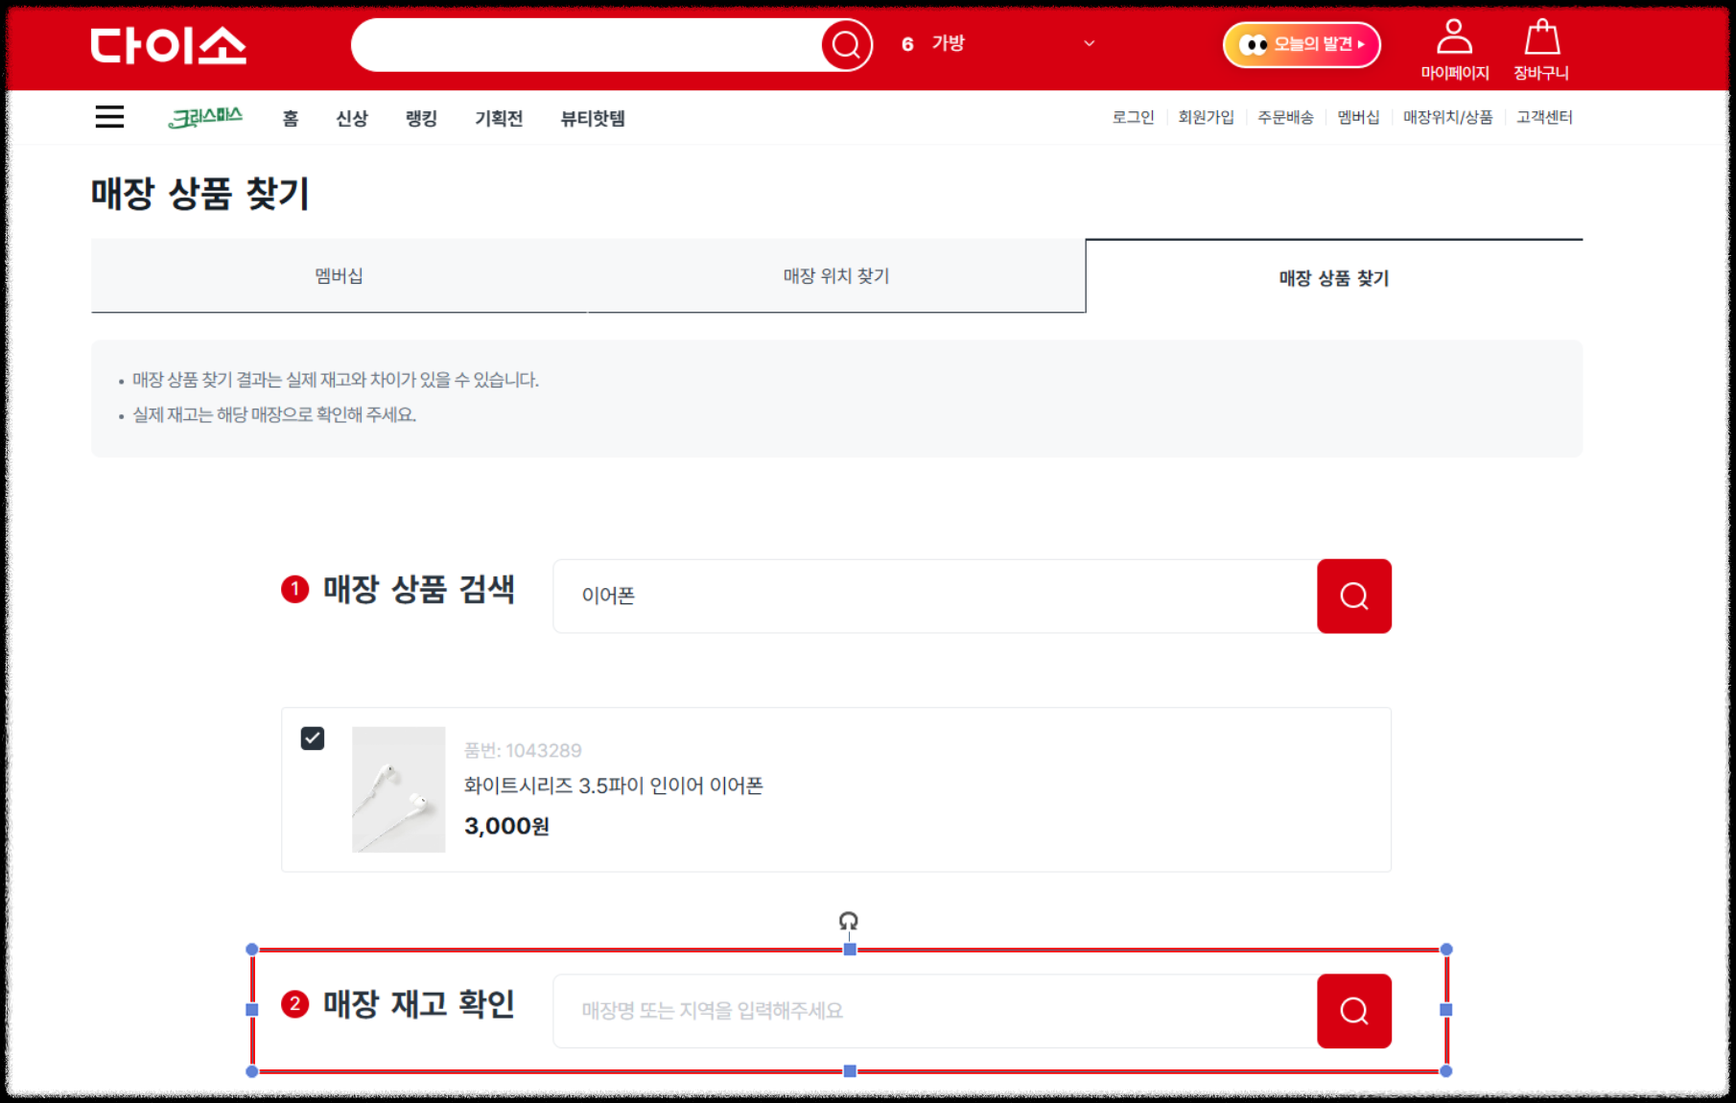Click the product search field containing 이어폰
Screen dimensions: 1736x1103
(x=935, y=596)
